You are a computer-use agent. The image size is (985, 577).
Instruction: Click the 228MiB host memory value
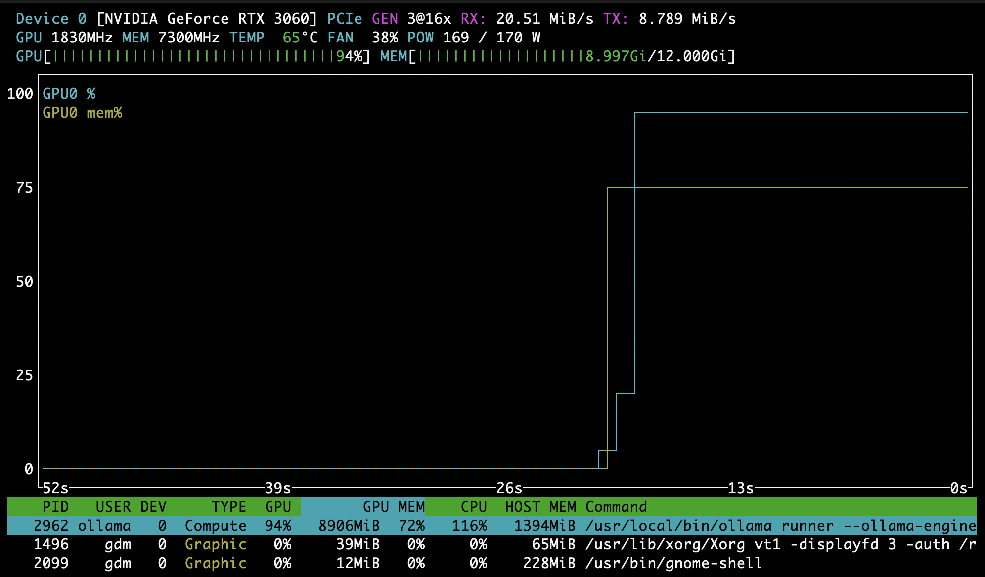click(549, 563)
